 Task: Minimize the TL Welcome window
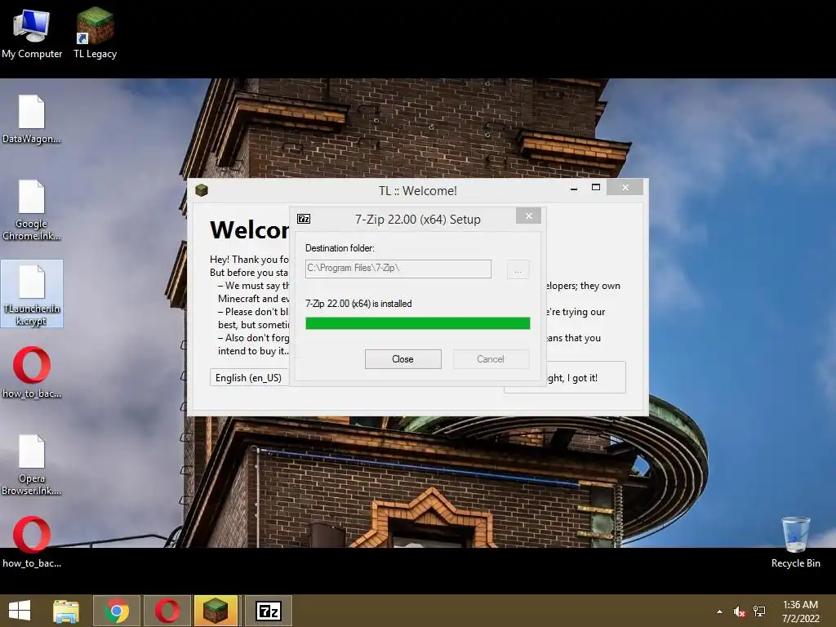(x=574, y=189)
